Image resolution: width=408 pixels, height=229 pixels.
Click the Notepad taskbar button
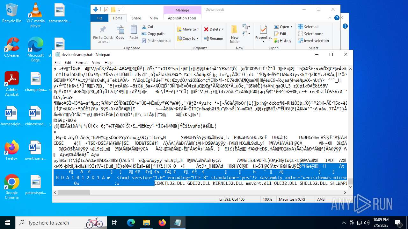[178, 223]
